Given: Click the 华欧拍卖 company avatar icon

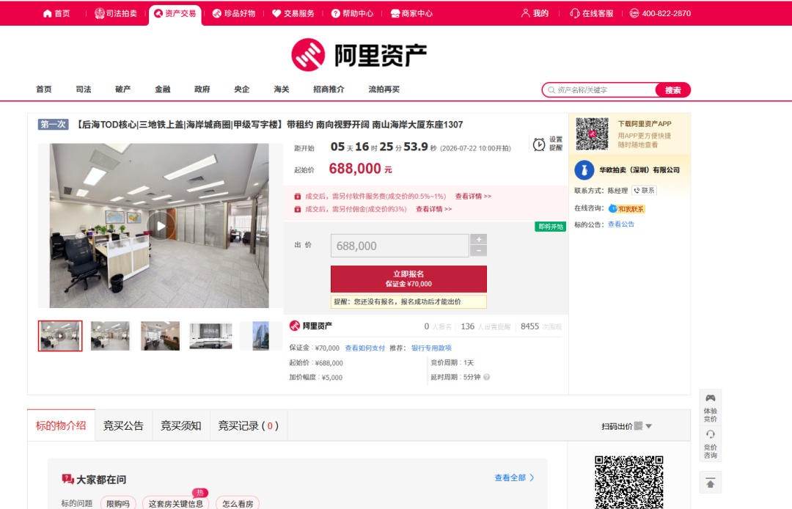Looking at the screenshot, I should 584,170.
